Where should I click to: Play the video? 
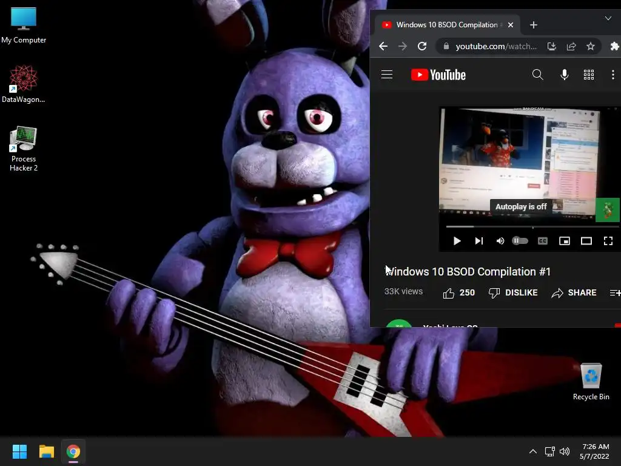click(457, 241)
